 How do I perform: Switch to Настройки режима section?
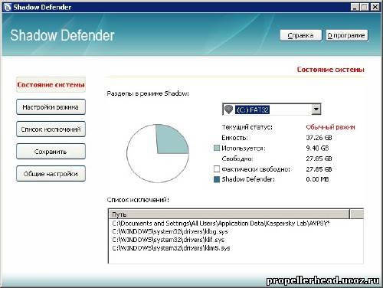[51, 106]
